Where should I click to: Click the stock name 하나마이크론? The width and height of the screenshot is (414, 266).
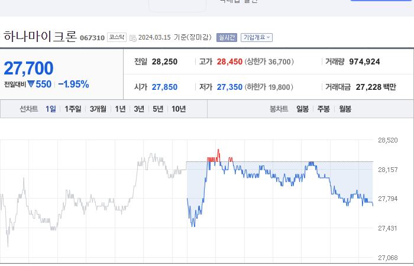coord(40,37)
